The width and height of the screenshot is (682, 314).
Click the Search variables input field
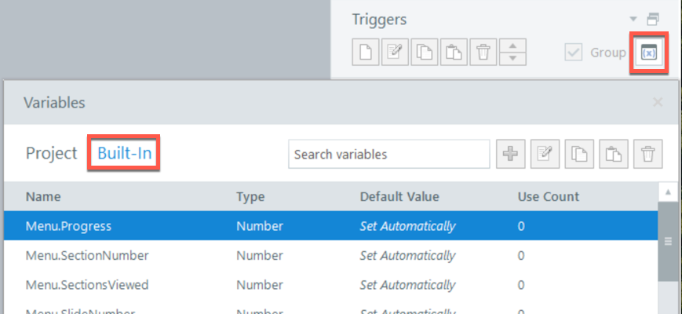pos(389,155)
